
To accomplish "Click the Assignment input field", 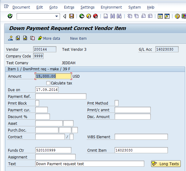I will coord(55,157).
